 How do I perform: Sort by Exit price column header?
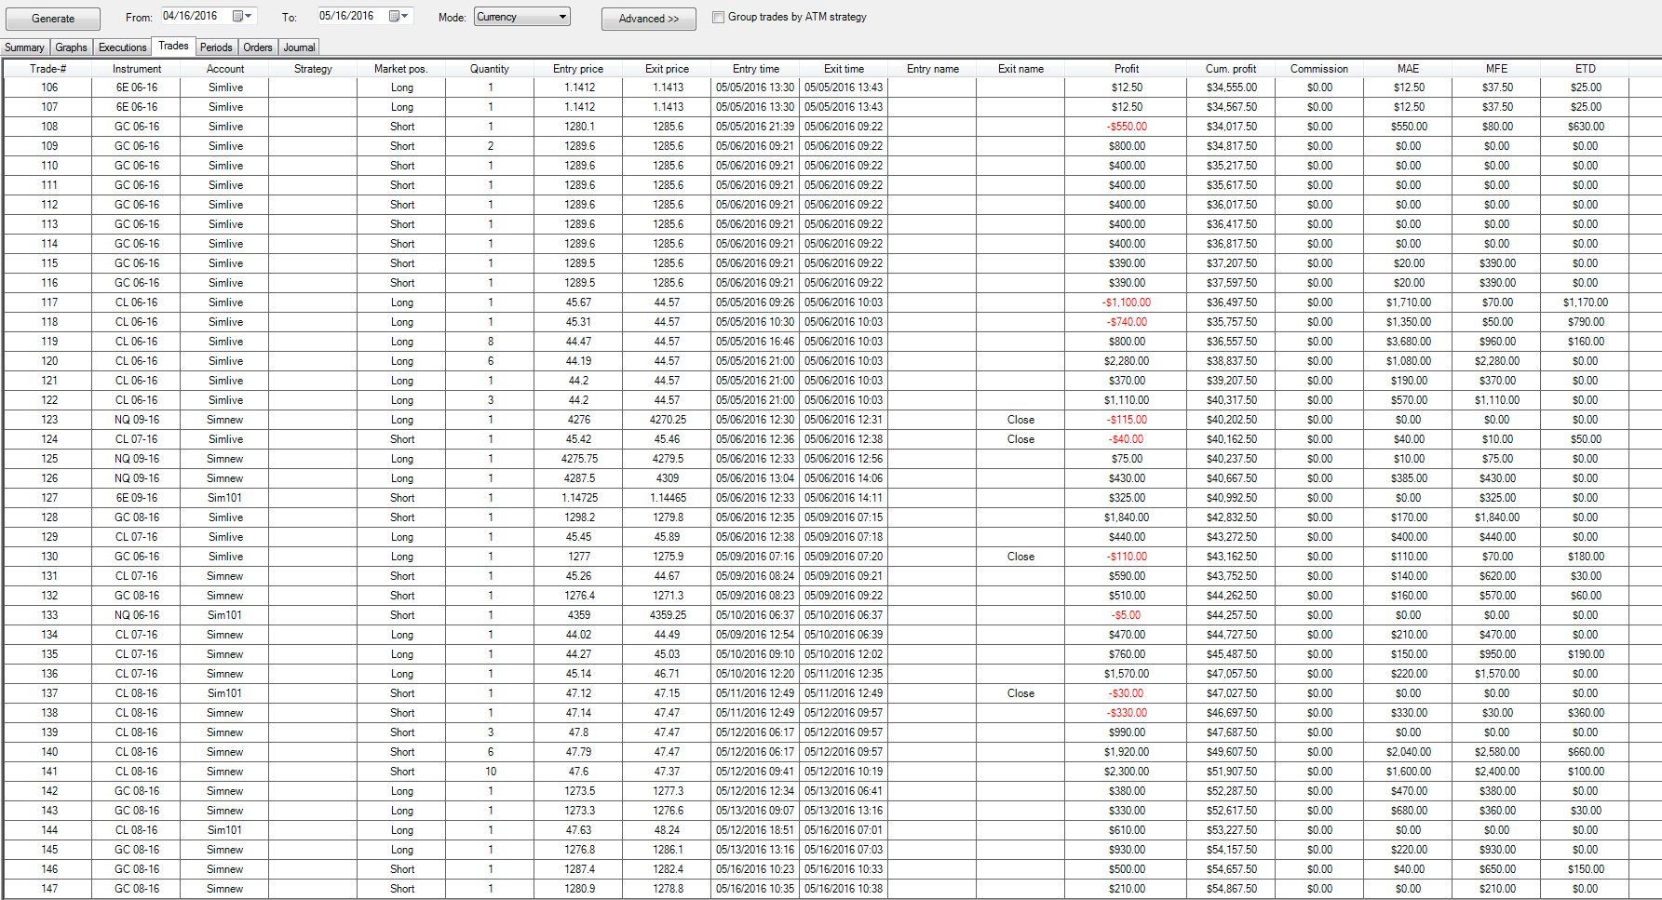click(667, 69)
